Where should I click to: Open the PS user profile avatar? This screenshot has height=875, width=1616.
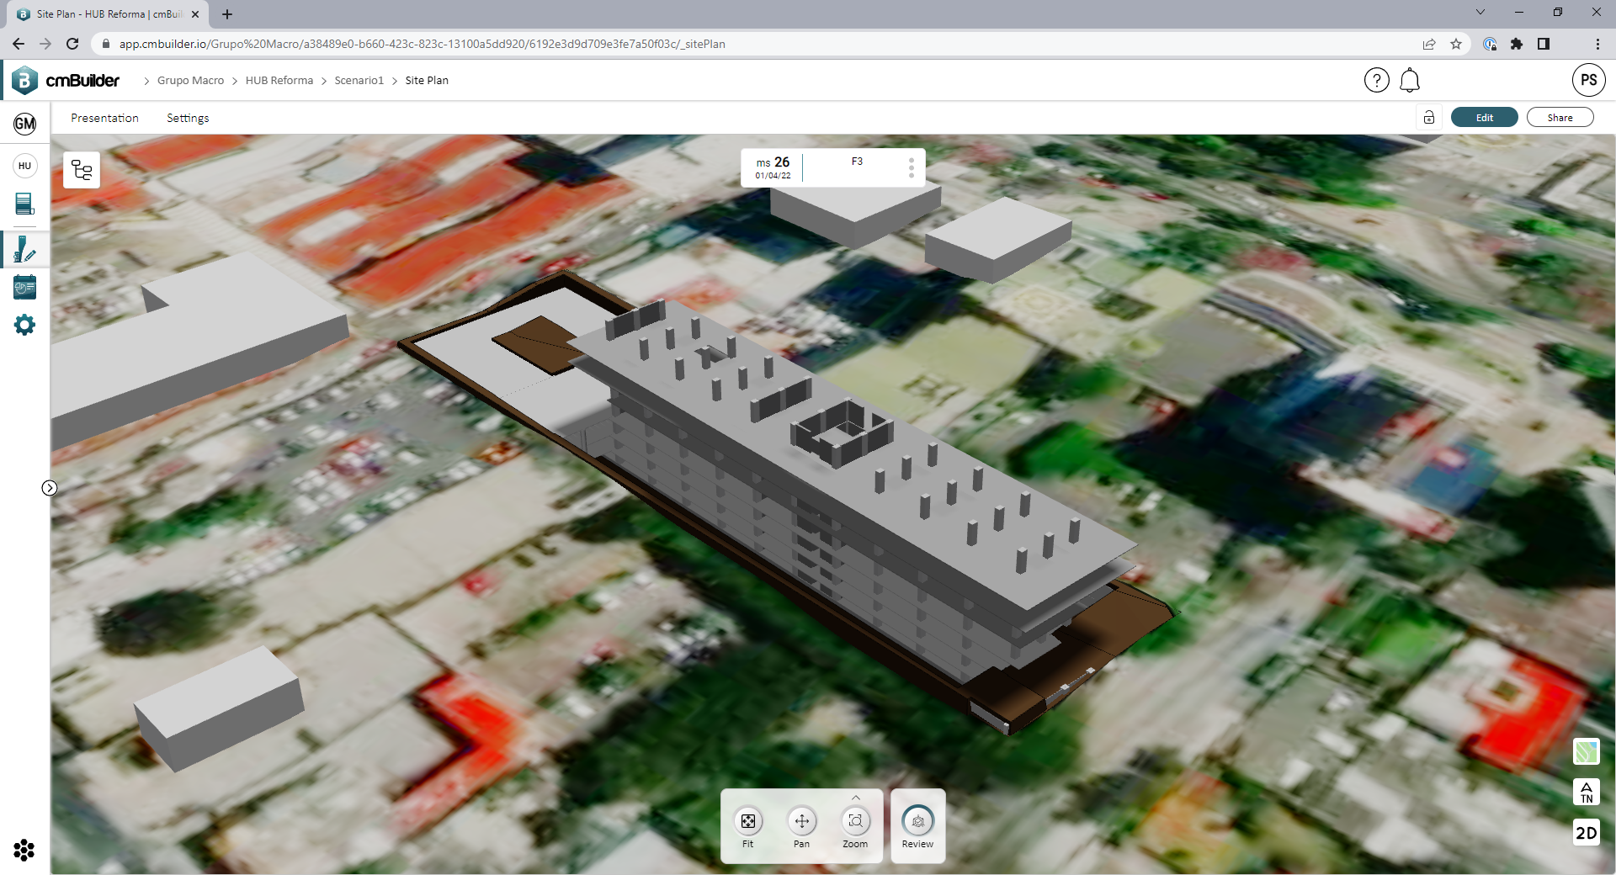point(1588,81)
